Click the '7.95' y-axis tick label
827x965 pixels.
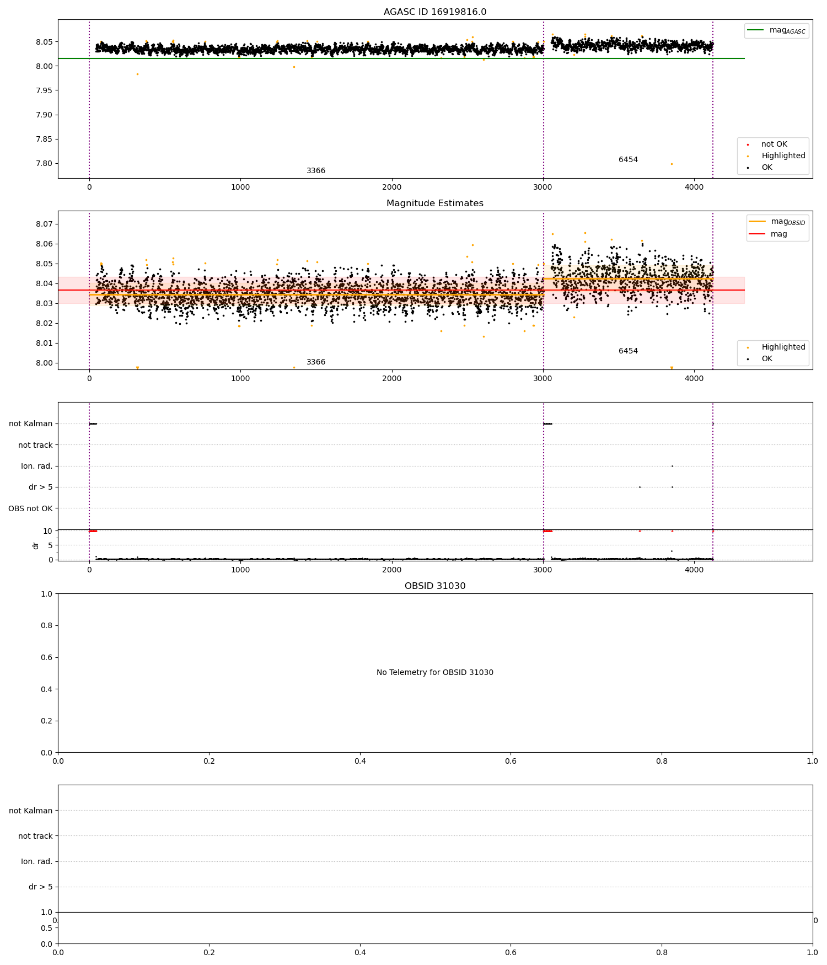point(45,91)
